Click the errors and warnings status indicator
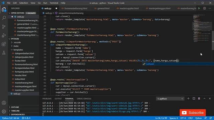Screen dimensions: 214x120 26,118
